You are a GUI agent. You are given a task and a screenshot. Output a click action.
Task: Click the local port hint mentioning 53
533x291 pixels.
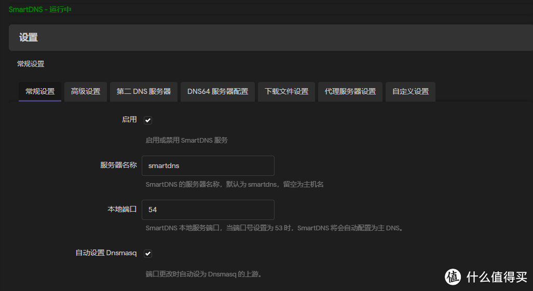pyautogui.click(x=275, y=228)
